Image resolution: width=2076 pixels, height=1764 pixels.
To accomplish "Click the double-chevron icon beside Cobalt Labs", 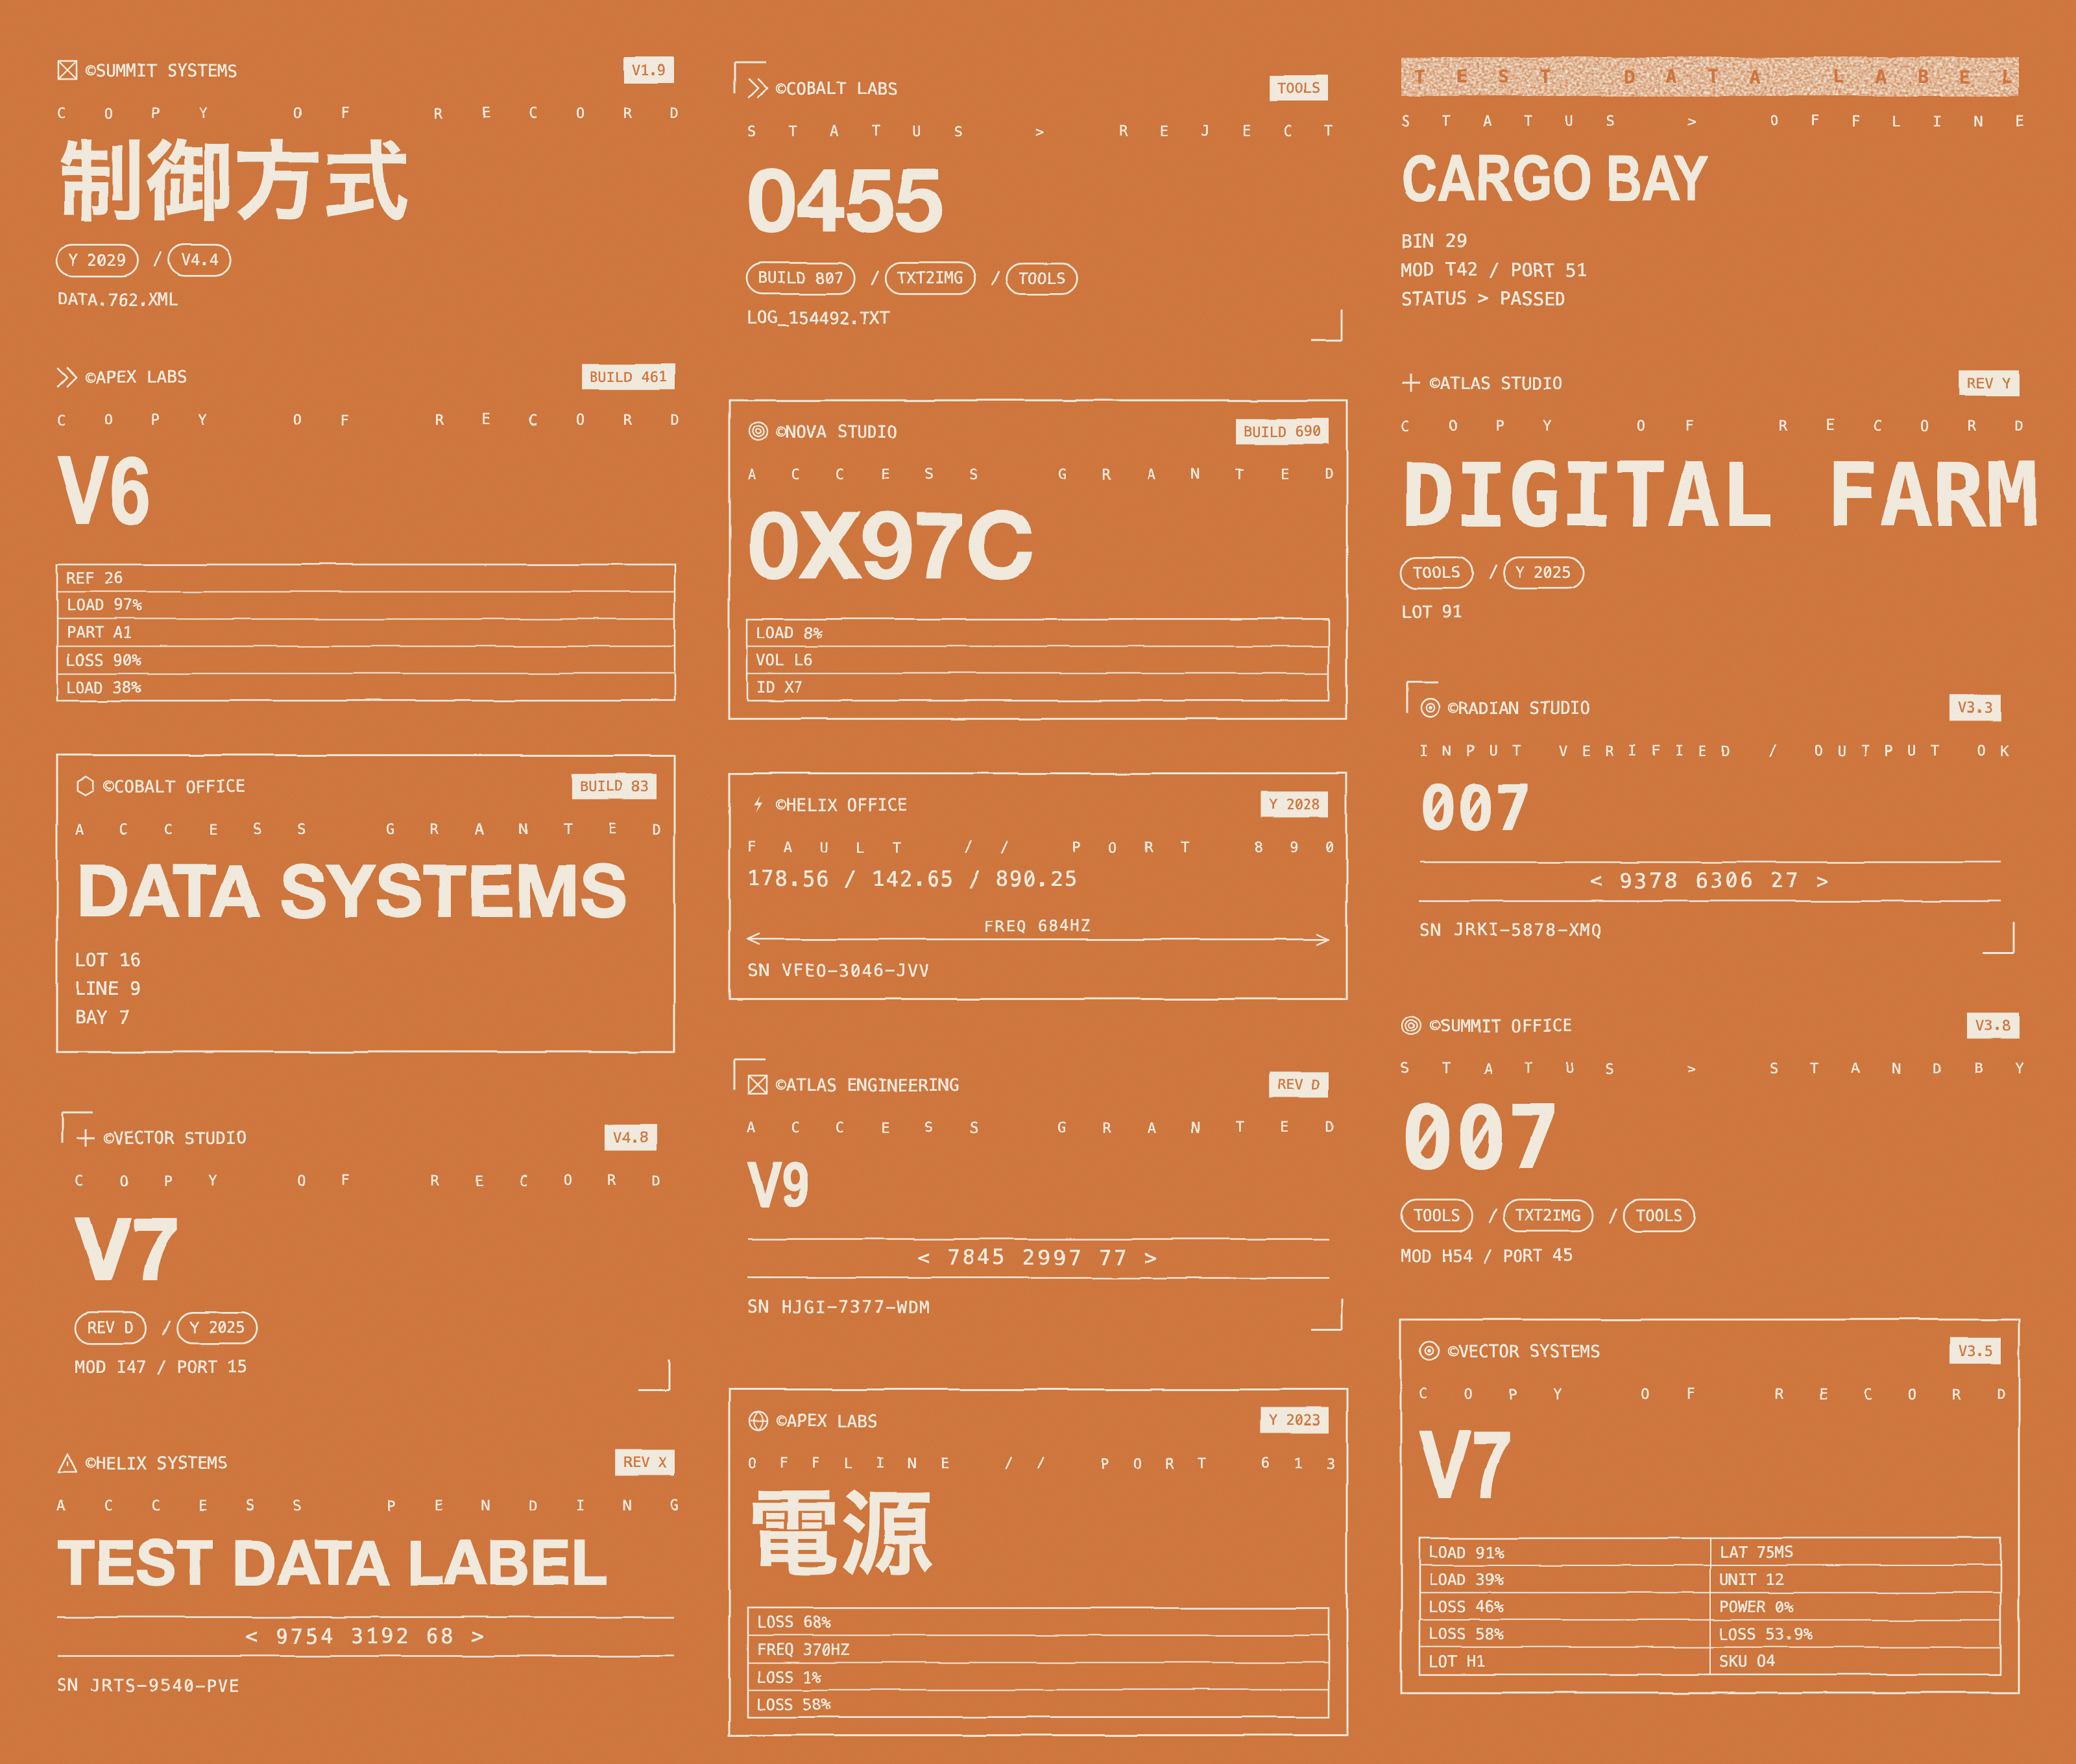I will pyautogui.click(x=757, y=88).
